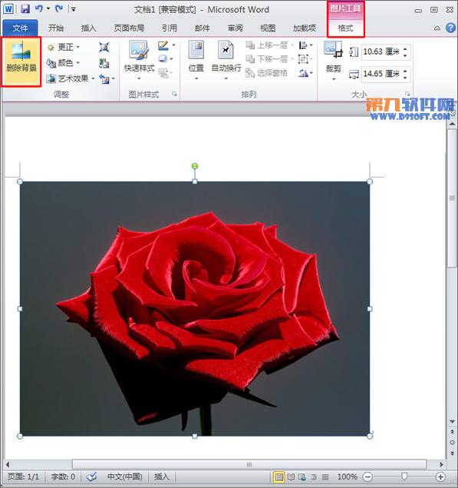Click the 中文(中国) language button
This screenshot has height=488, width=458.
[124, 476]
